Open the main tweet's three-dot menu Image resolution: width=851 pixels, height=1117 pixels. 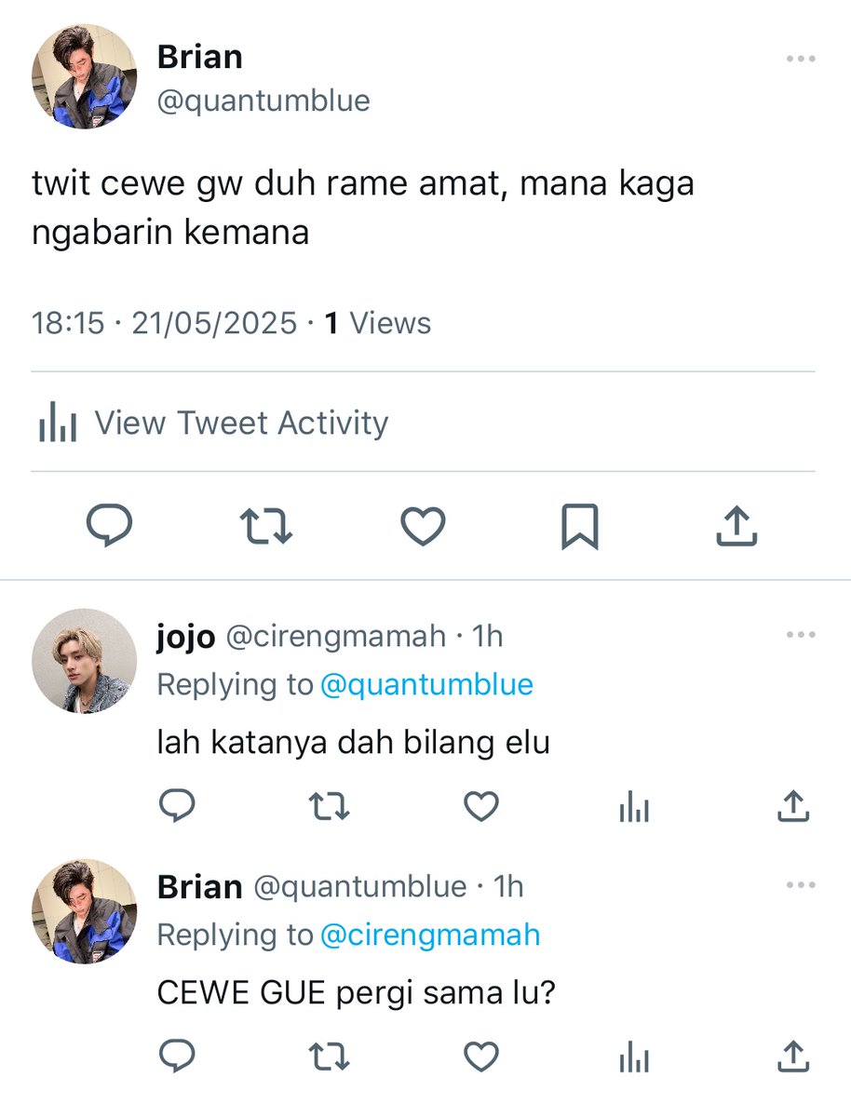pos(801,59)
